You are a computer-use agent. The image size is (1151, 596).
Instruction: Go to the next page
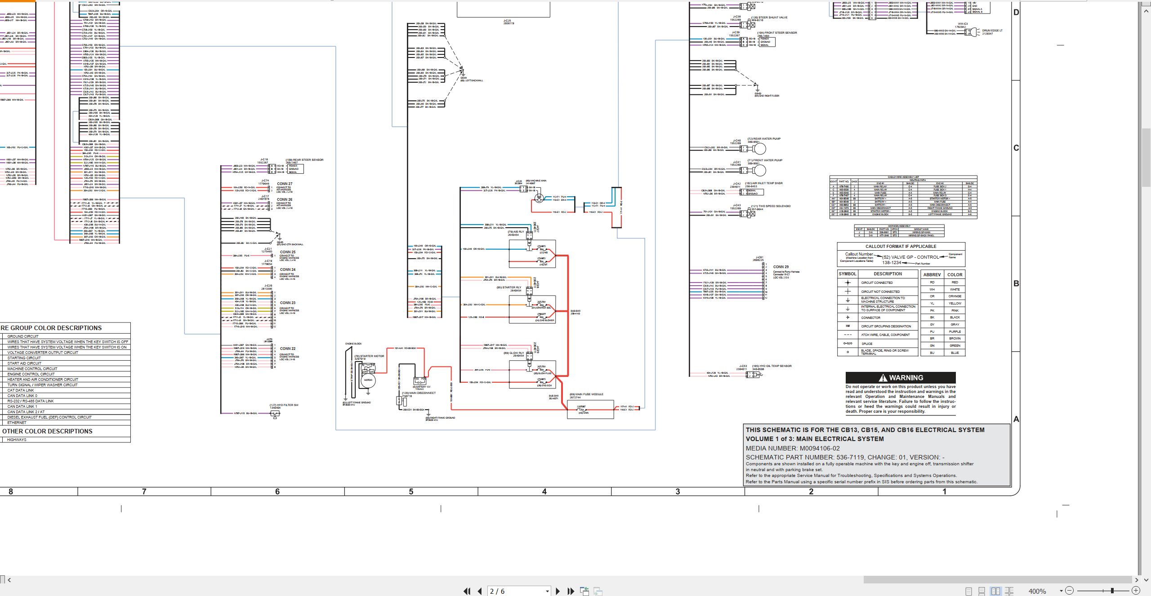pos(558,591)
